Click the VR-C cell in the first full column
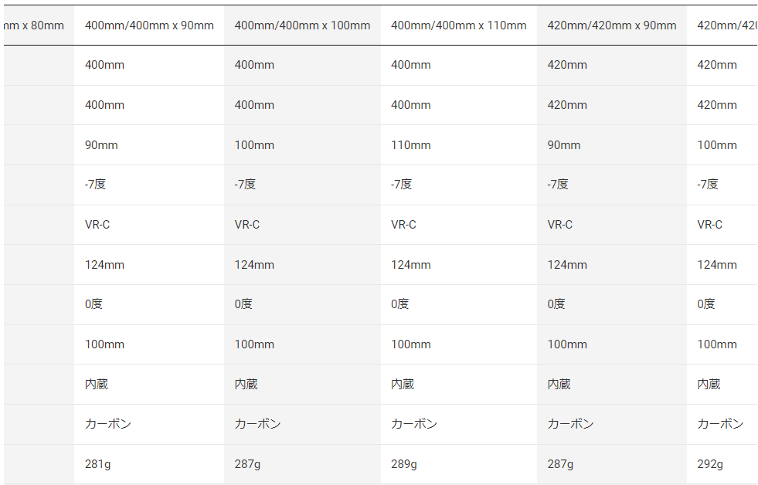Viewport: 758px width, 485px height. coord(97,225)
